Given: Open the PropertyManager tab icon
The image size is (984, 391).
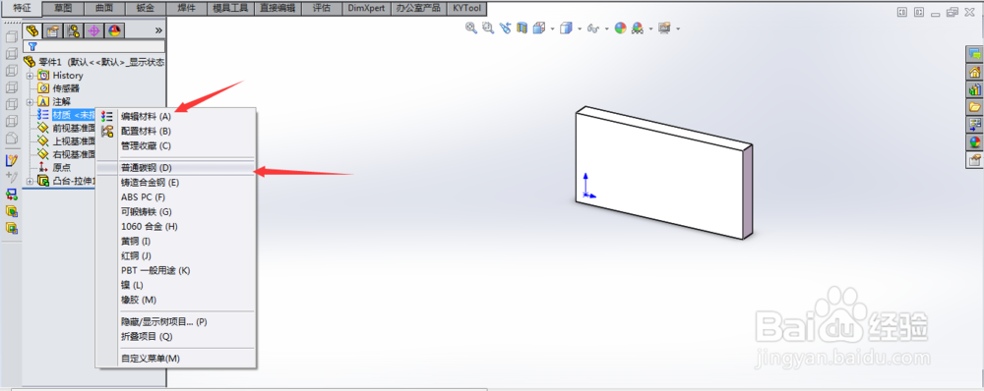Looking at the screenshot, I should [53, 30].
